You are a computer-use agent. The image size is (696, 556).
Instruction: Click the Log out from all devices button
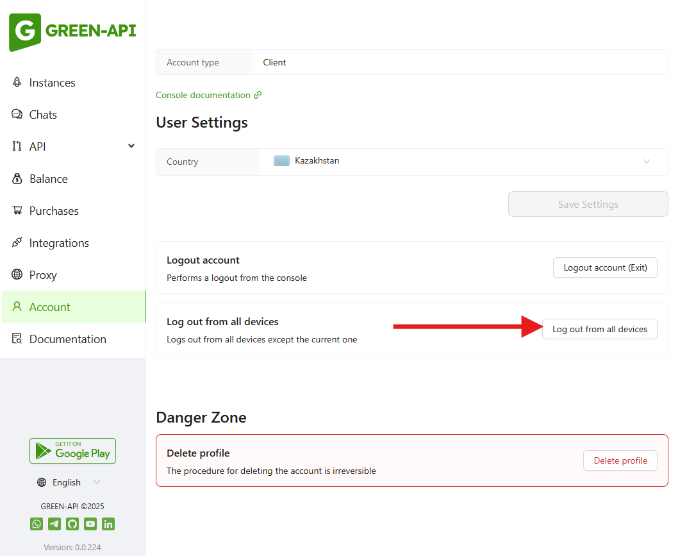[599, 329]
